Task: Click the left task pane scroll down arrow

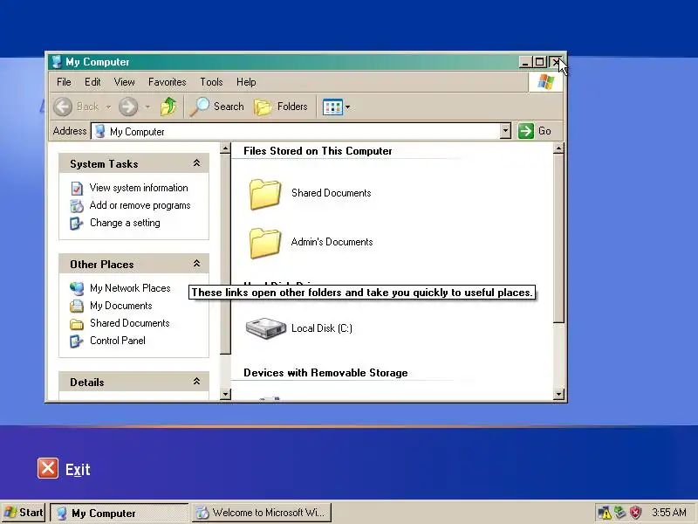Action: (x=225, y=394)
